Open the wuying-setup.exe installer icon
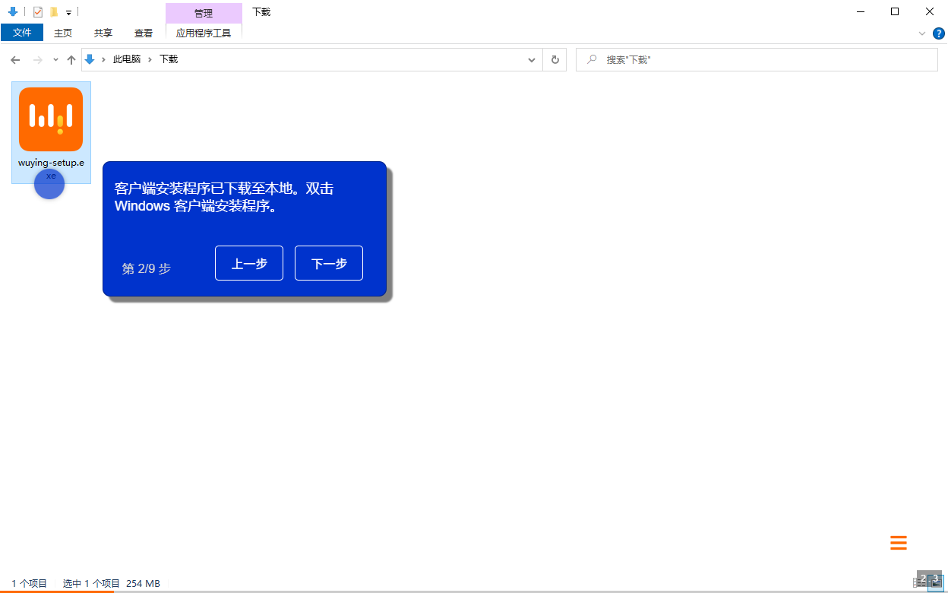This screenshot has height=593, width=948. point(51,118)
